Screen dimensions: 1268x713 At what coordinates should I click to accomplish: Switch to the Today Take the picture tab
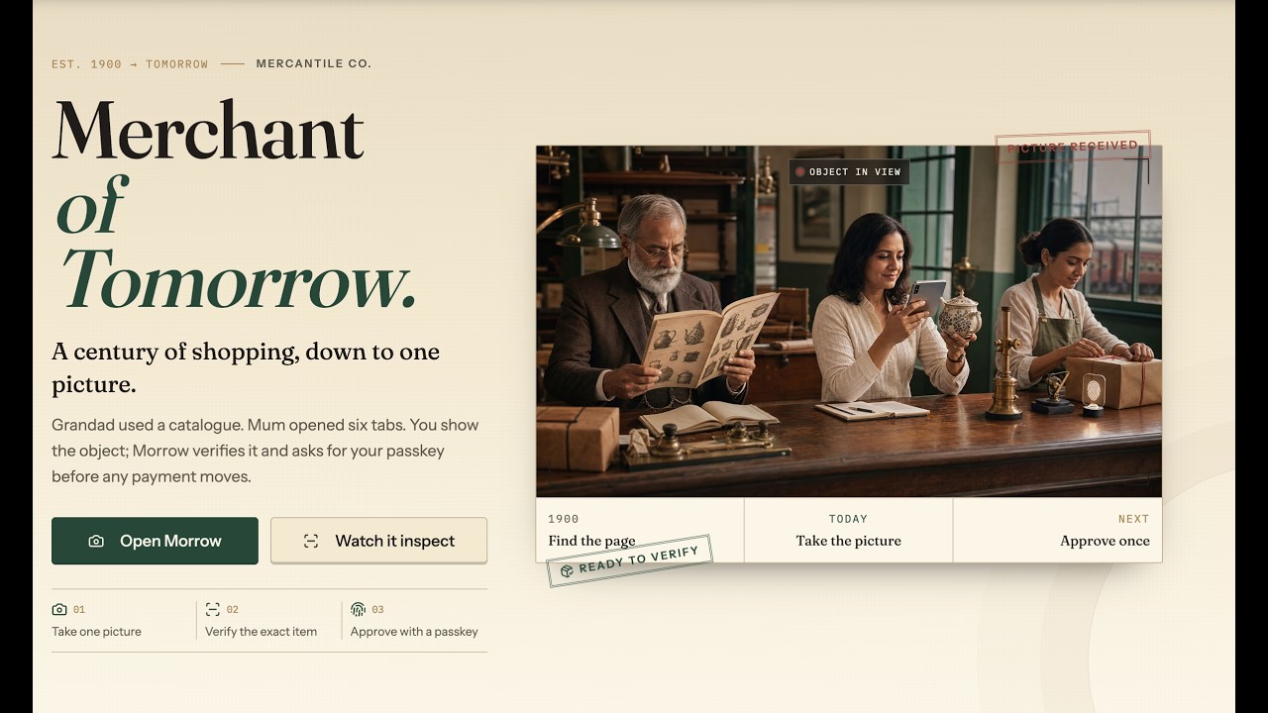(849, 530)
